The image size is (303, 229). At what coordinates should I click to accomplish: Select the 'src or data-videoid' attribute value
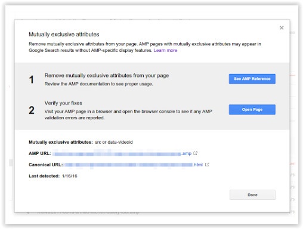(x=113, y=142)
